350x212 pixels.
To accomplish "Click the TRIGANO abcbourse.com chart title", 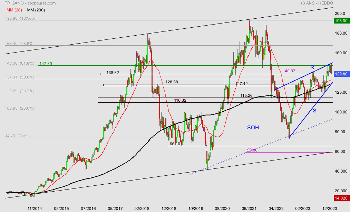I will pyautogui.click(x=30, y=3).
